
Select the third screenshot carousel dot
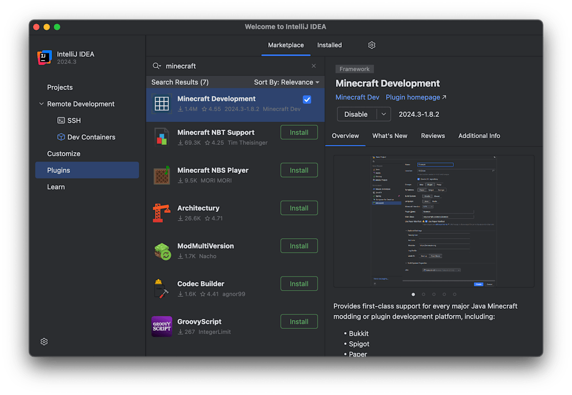click(434, 294)
